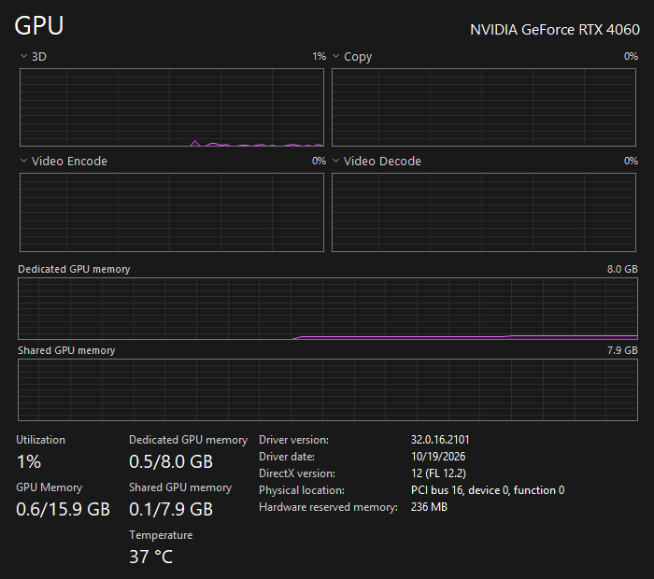Click the Copy engine graph

pos(484,107)
